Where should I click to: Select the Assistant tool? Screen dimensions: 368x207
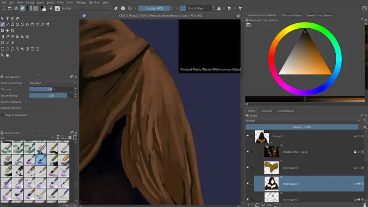click(2, 43)
